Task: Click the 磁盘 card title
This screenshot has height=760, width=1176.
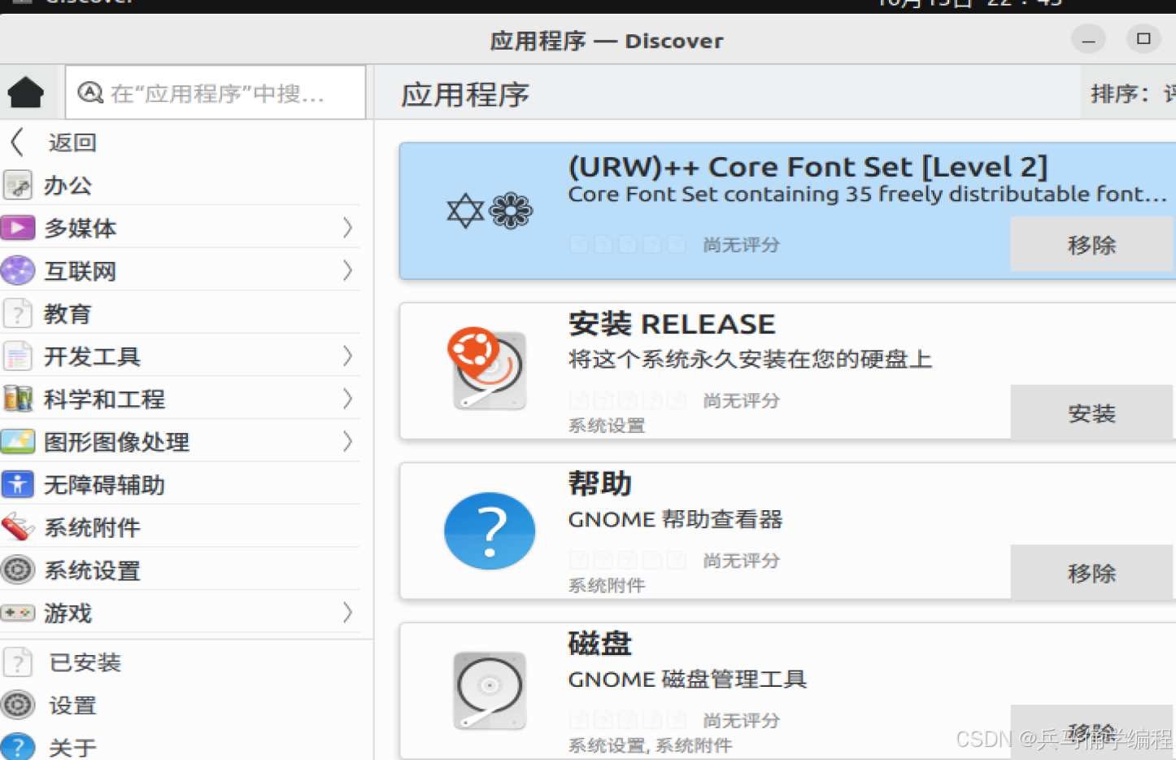Action: click(x=600, y=644)
